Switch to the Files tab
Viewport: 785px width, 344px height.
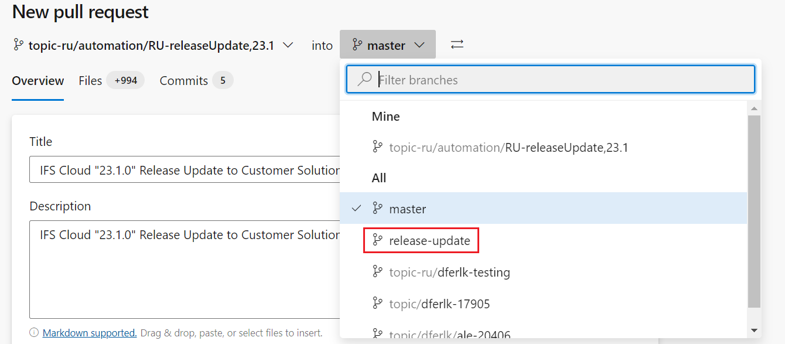pos(90,80)
